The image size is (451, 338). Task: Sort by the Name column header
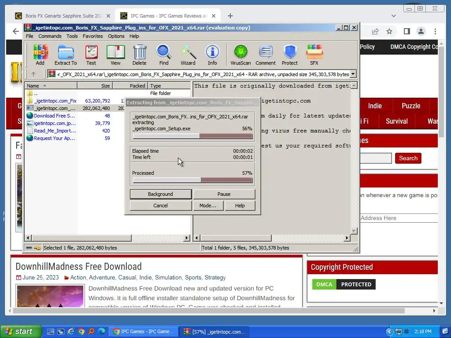click(51, 86)
